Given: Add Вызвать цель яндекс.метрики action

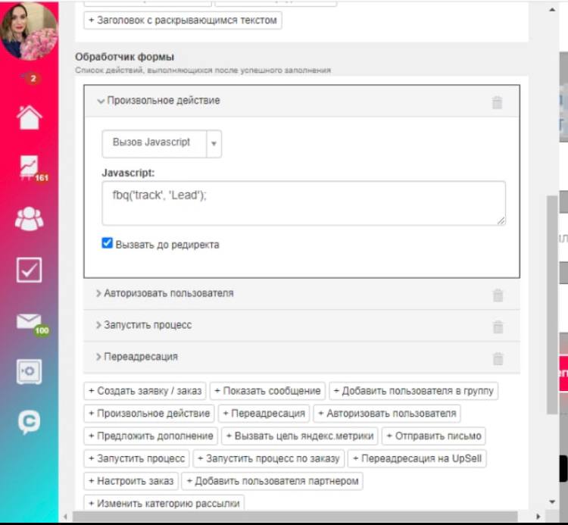Looking at the screenshot, I should tap(300, 436).
